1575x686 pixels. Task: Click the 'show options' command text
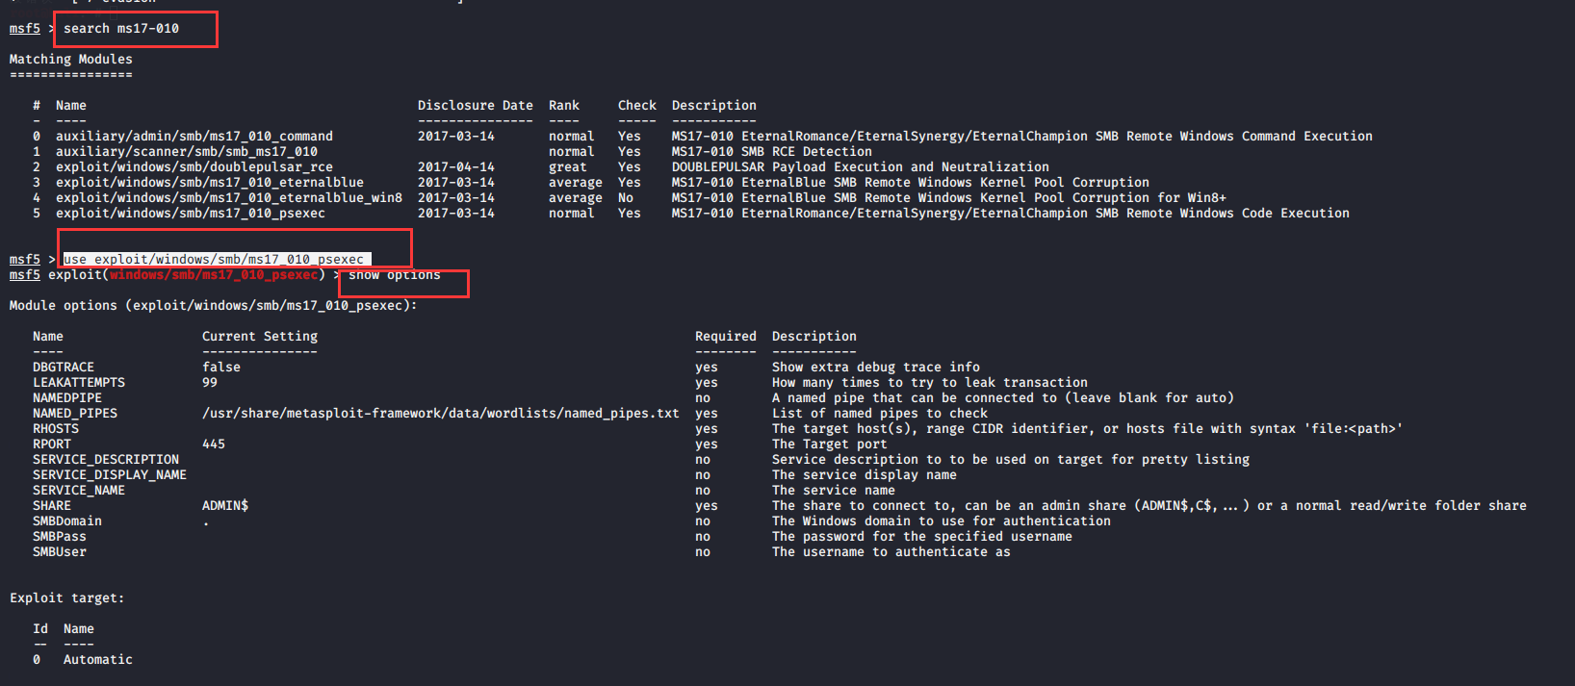click(395, 275)
